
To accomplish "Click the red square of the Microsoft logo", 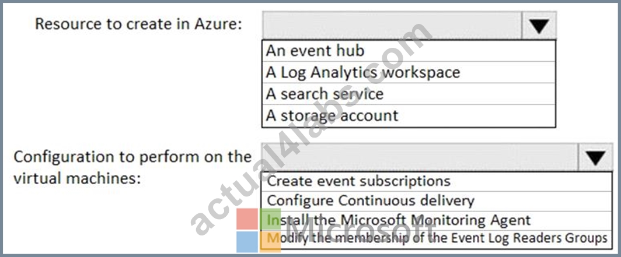I will (x=247, y=219).
